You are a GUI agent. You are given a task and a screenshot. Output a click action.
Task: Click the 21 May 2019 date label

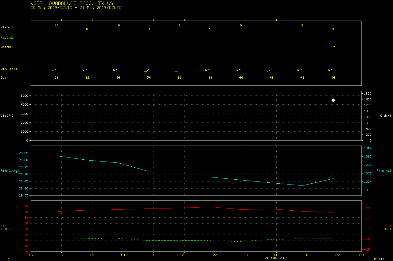[276, 258]
